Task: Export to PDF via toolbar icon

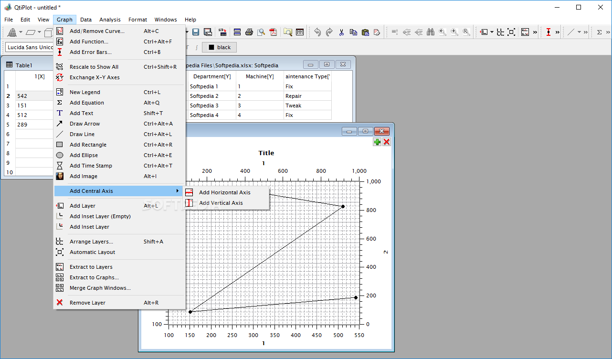Action: [x=273, y=32]
